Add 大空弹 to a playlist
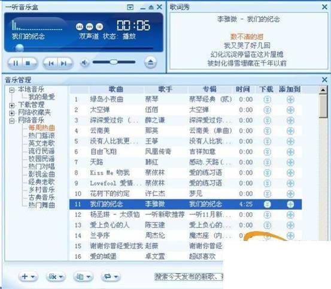331x289 pixels. point(290,110)
